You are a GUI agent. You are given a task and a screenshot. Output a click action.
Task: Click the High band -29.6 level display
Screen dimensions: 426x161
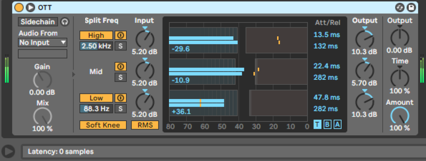tap(181, 49)
